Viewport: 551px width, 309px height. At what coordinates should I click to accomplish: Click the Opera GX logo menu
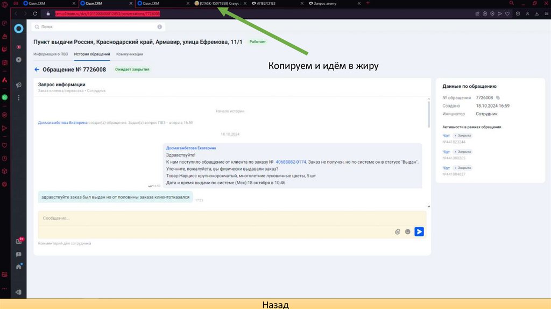pos(4,4)
